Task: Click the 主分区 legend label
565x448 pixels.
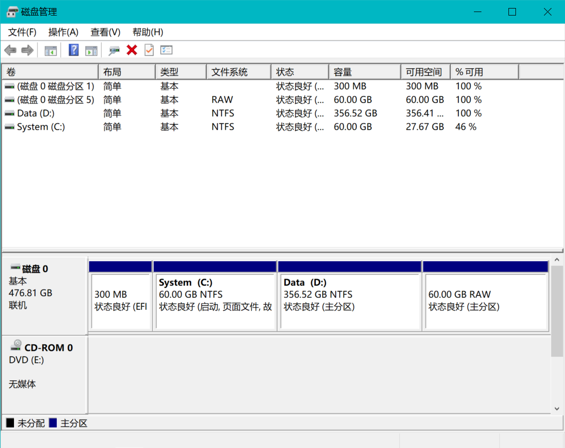Action: (x=74, y=423)
